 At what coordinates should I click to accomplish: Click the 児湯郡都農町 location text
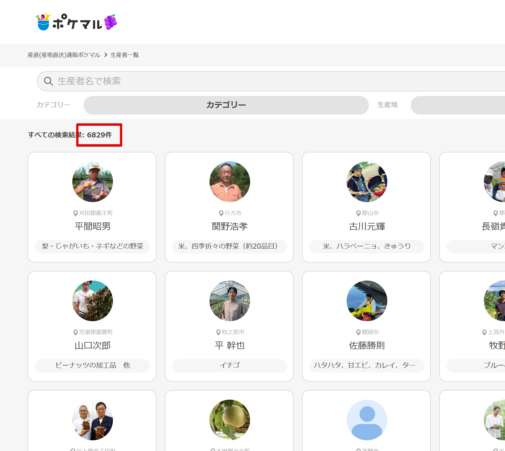coord(96,332)
